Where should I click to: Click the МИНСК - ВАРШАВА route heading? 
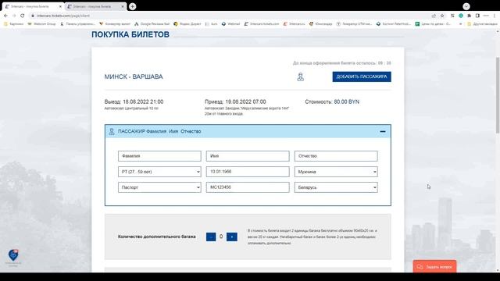coord(134,76)
